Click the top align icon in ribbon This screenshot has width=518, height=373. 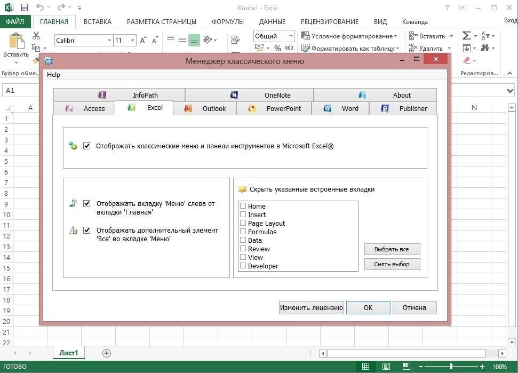point(171,38)
